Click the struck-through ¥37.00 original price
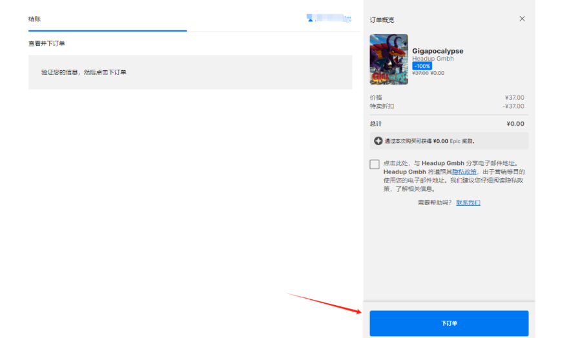 pos(420,73)
